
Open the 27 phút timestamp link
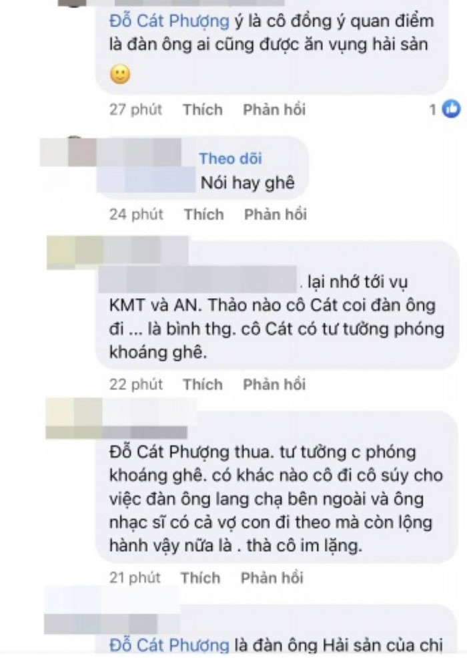coord(136,110)
